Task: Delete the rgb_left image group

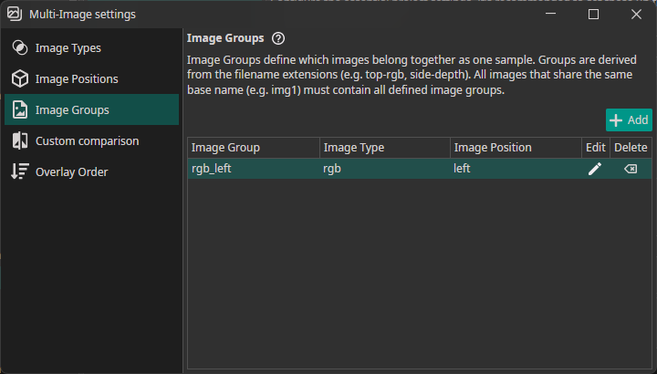Action: point(631,169)
